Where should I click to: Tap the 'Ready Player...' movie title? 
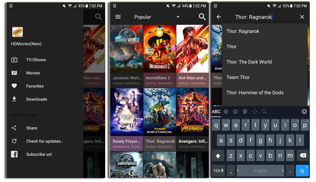click(x=126, y=141)
